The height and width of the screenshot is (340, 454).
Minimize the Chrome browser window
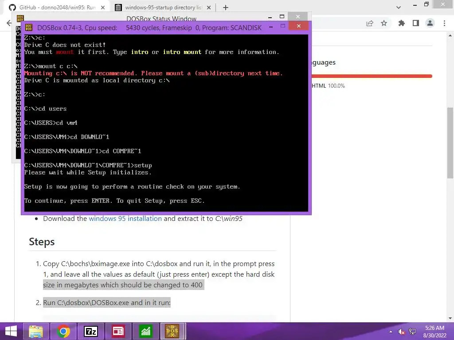pyautogui.click(x=415, y=4)
